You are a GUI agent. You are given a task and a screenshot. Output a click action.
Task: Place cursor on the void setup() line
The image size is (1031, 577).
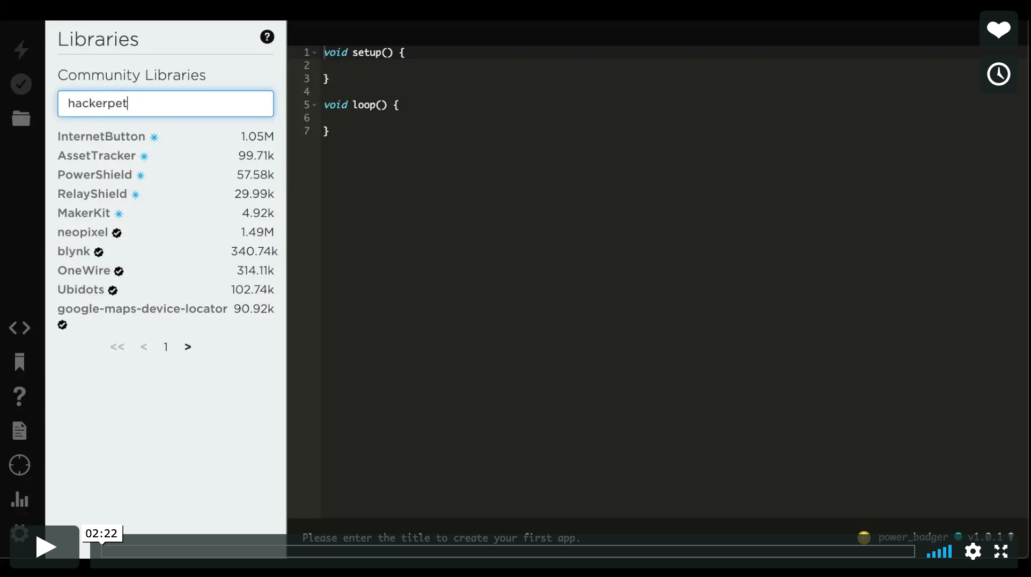(364, 53)
